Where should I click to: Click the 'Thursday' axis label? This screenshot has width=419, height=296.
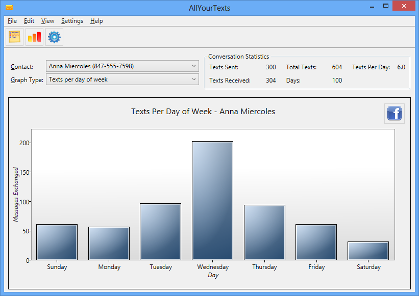click(x=264, y=267)
